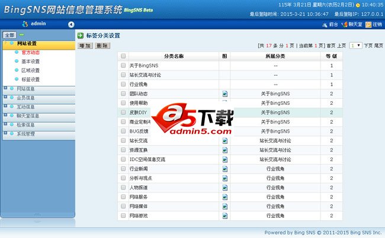Image resolution: width=385 pixels, height=238 pixels.
Task: Collapse sidebar with round arrow button
Action: coord(71,24)
